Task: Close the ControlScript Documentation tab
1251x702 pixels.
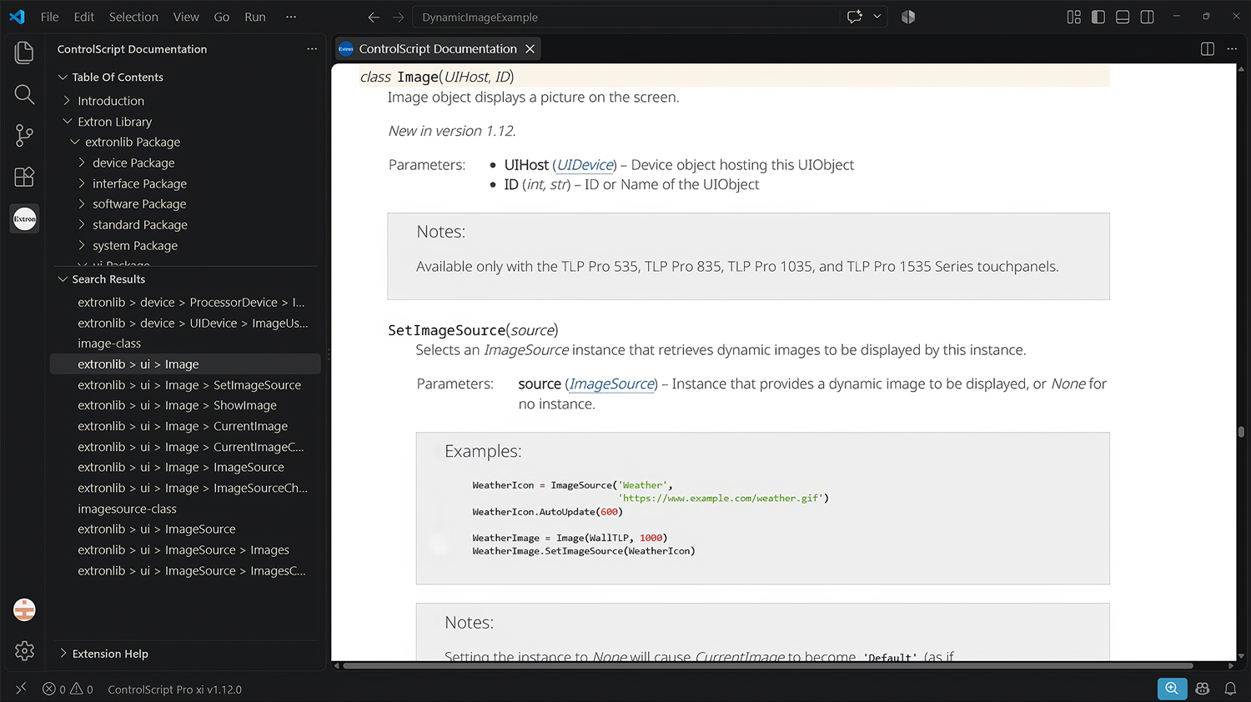Action: click(530, 49)
